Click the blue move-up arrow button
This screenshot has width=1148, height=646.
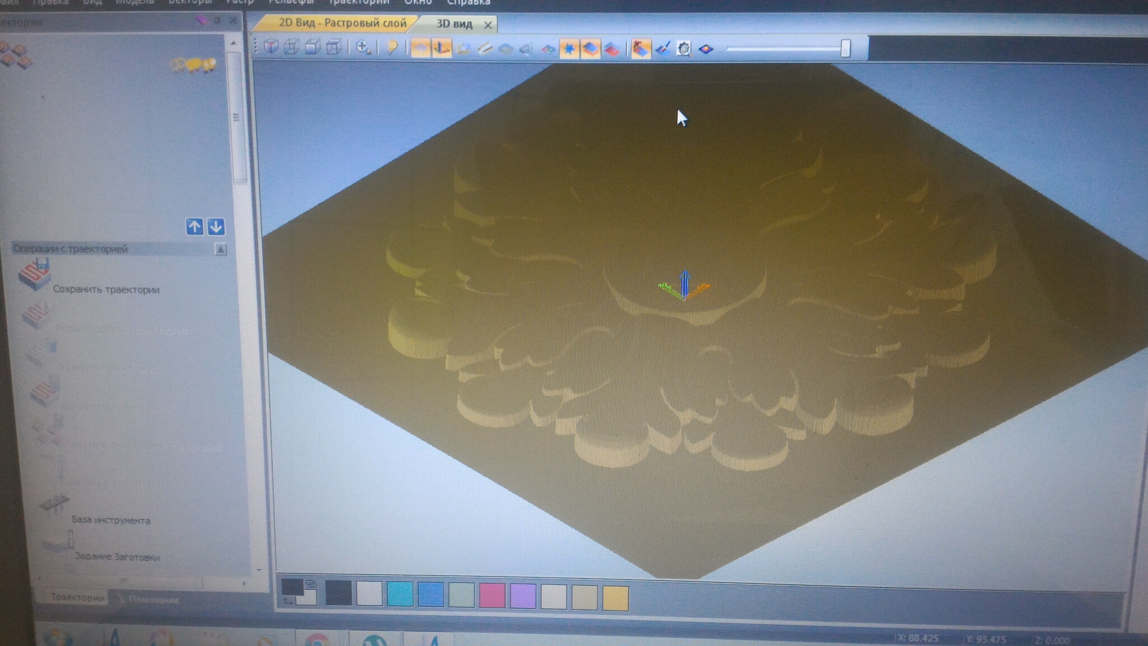(195, 227)
